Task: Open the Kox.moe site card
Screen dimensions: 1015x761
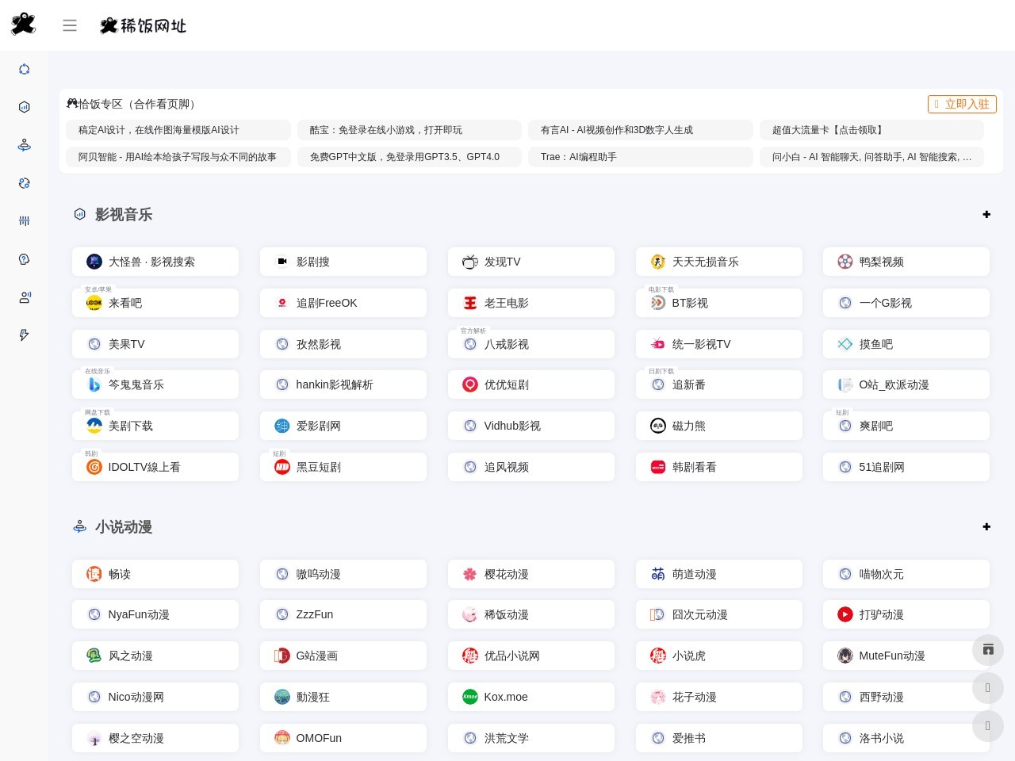Action: click(531, 697)
